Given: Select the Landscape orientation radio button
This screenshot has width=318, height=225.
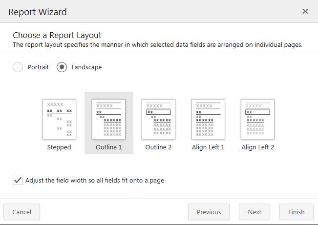Looking at the screenshot, I should pyautogui.click(x=62, y=67).
